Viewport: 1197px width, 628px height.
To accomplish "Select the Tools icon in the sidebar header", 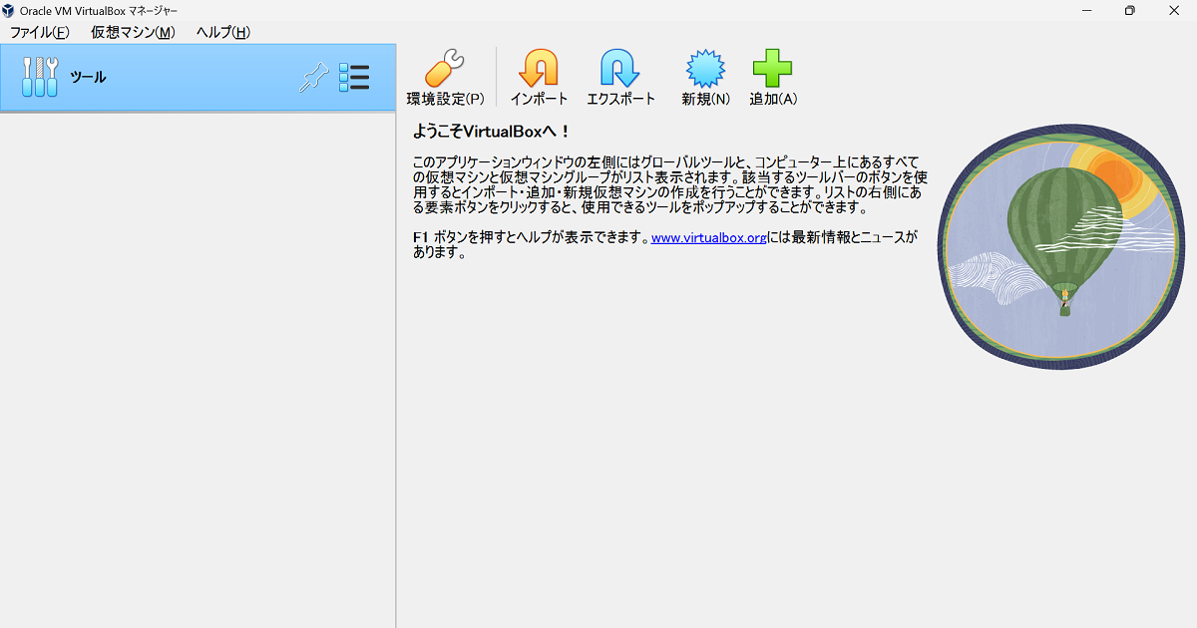I will (38, 76).
